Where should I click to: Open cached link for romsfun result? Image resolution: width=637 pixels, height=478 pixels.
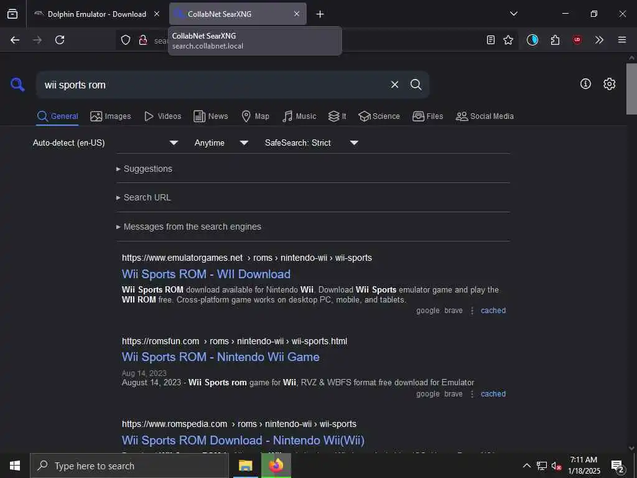point(493,394)
